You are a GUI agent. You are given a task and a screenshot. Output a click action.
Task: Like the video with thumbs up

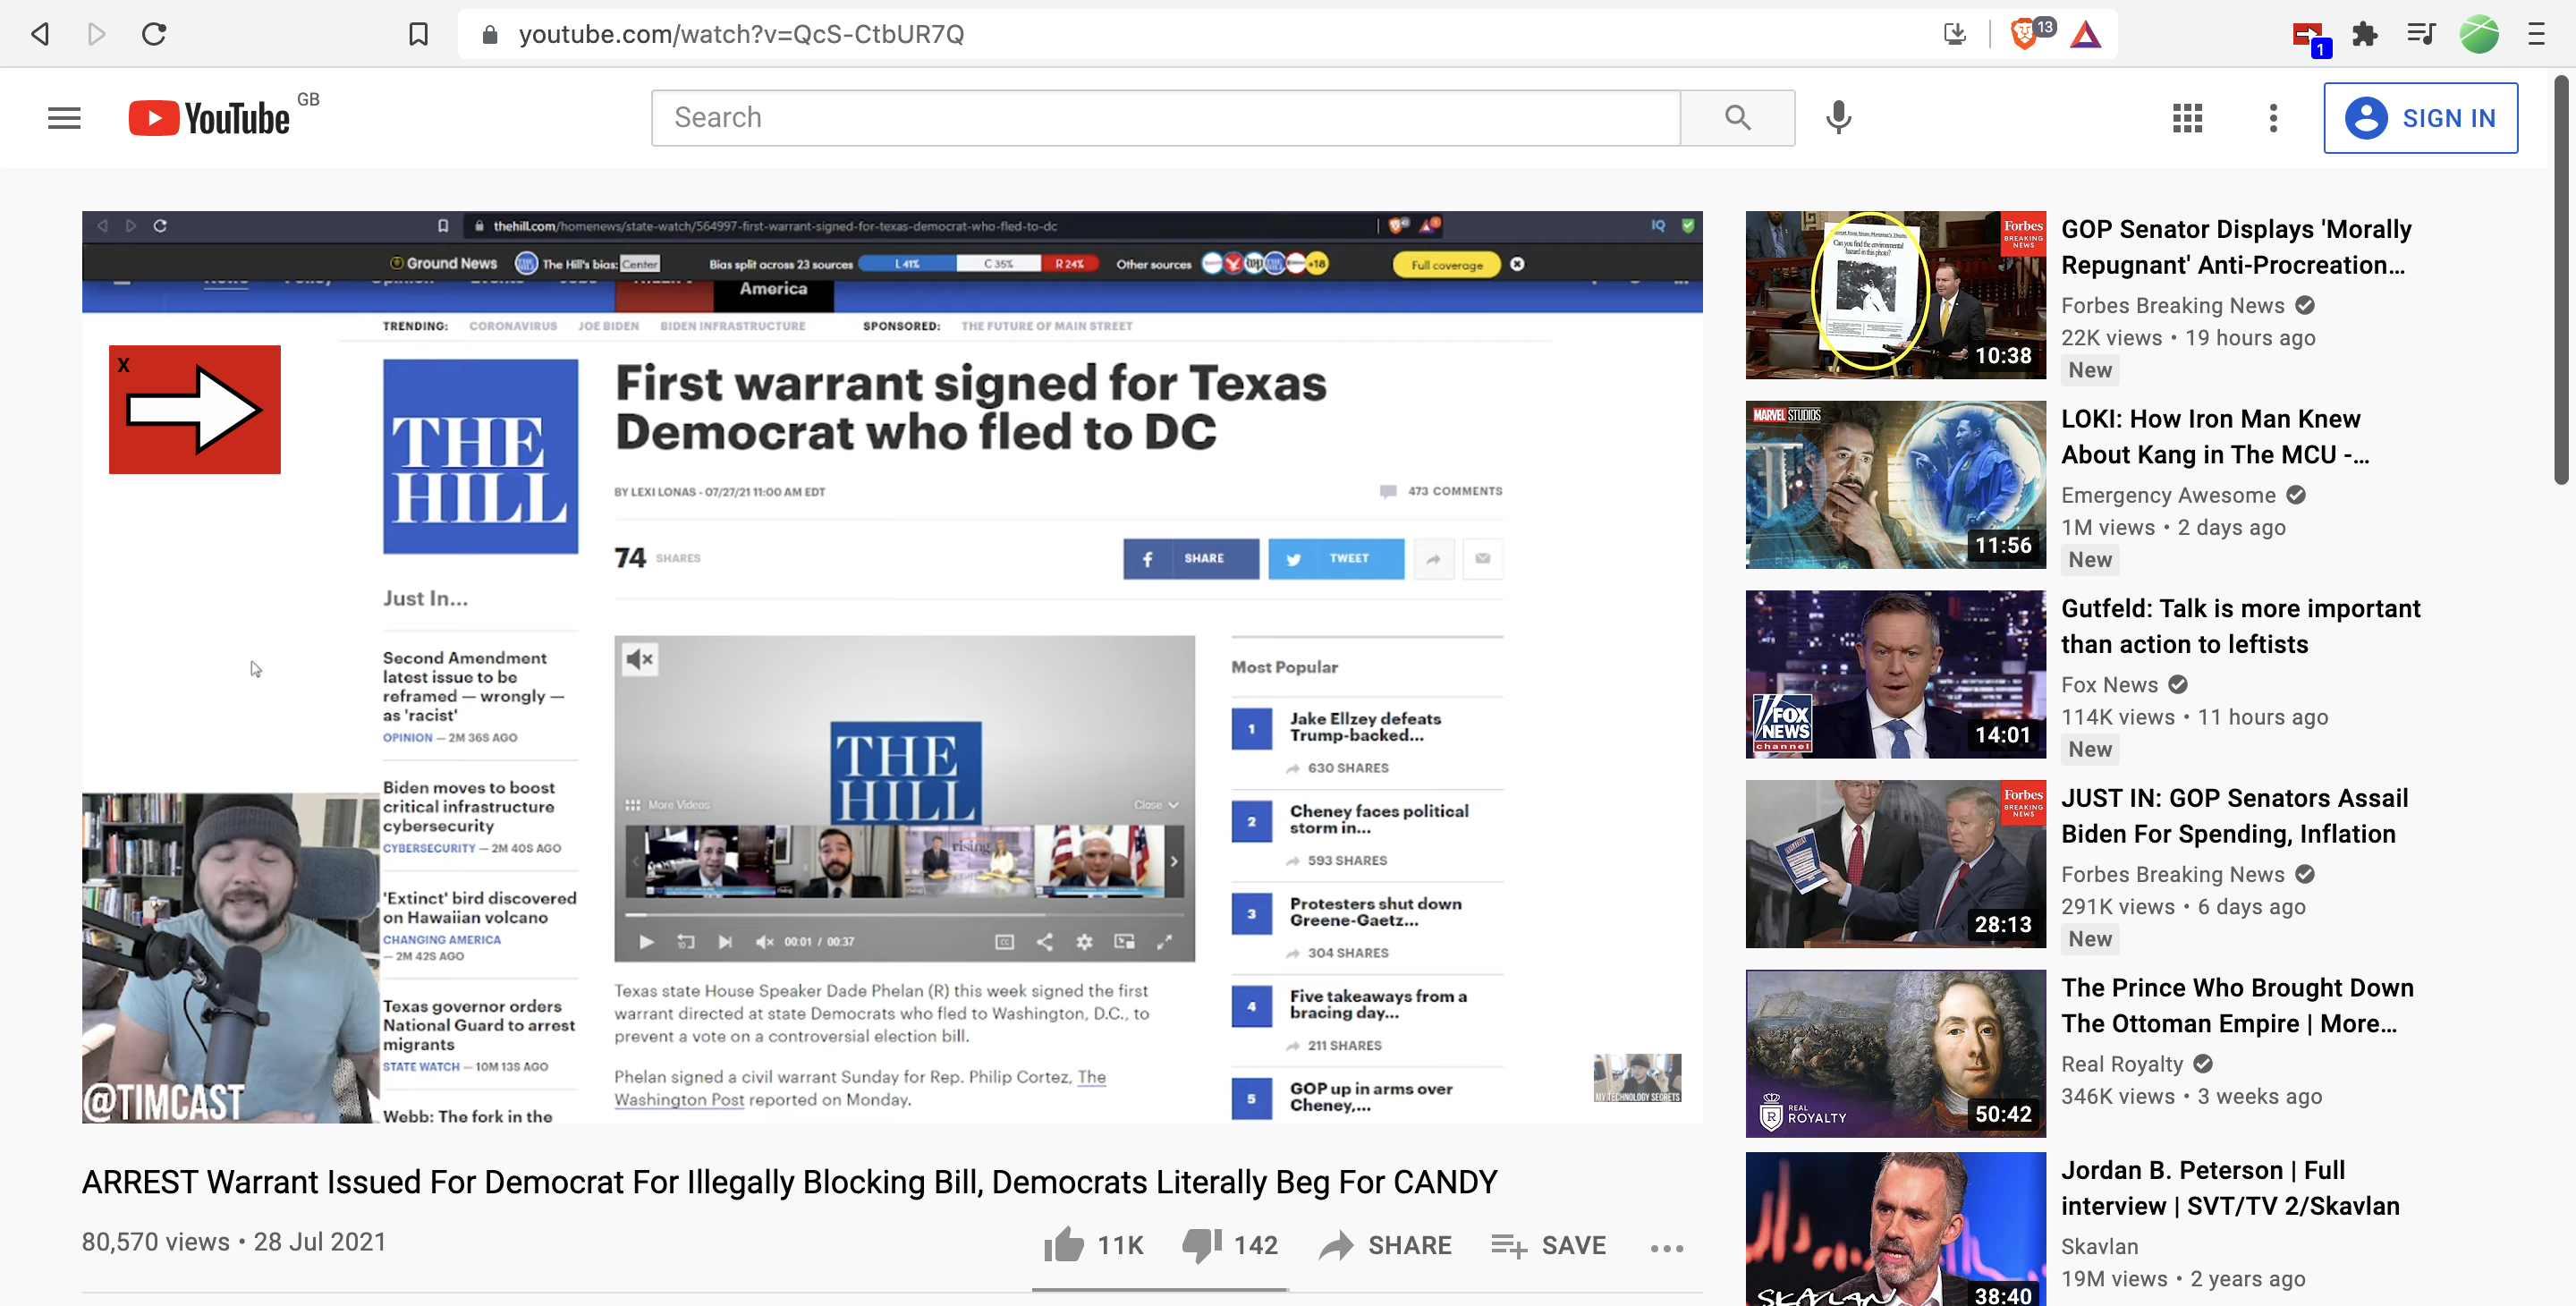tap(1064, 1245)
